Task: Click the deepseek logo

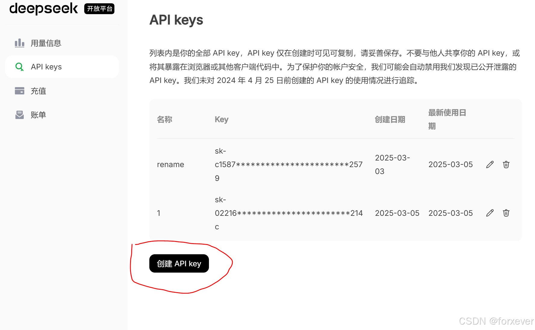Action: click(44, 9)
